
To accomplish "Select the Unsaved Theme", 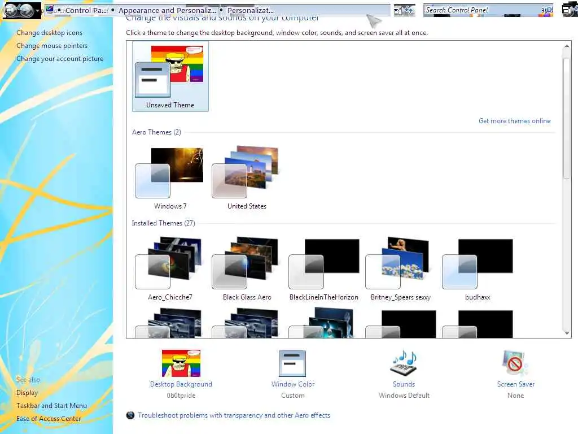I will (170, 76).
